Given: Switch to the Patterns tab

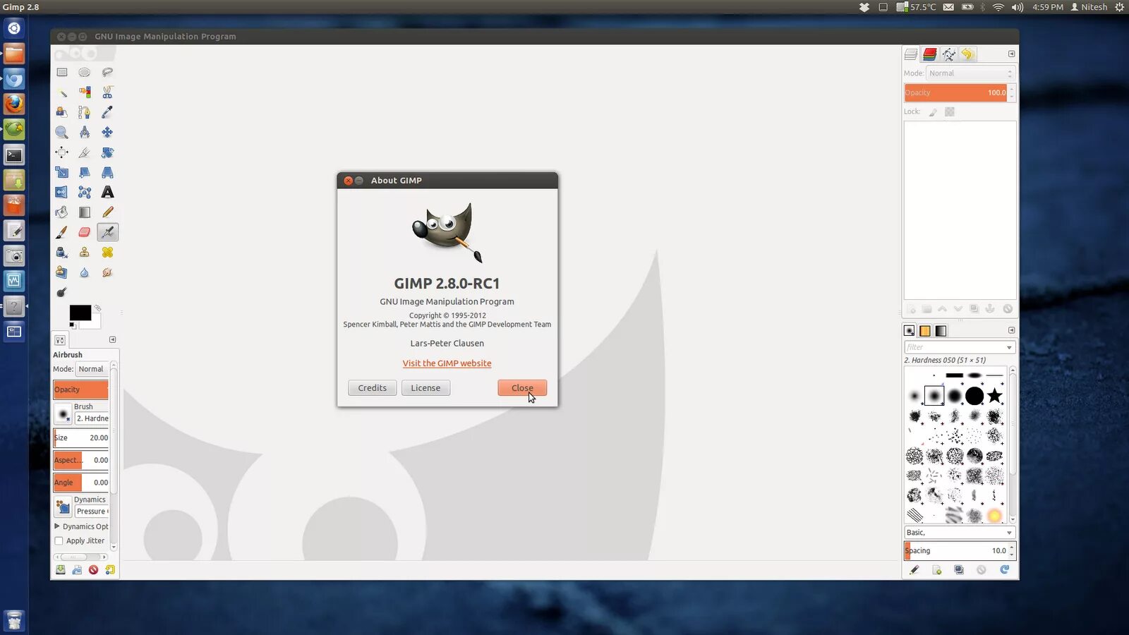Looking at the screenshot, I should coord(925,331).
